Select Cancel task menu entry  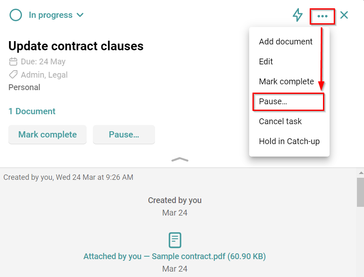[280, 121]
